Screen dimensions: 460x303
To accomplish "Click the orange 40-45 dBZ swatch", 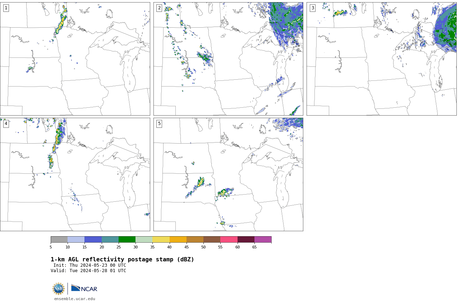I will (x=178, y=239).
